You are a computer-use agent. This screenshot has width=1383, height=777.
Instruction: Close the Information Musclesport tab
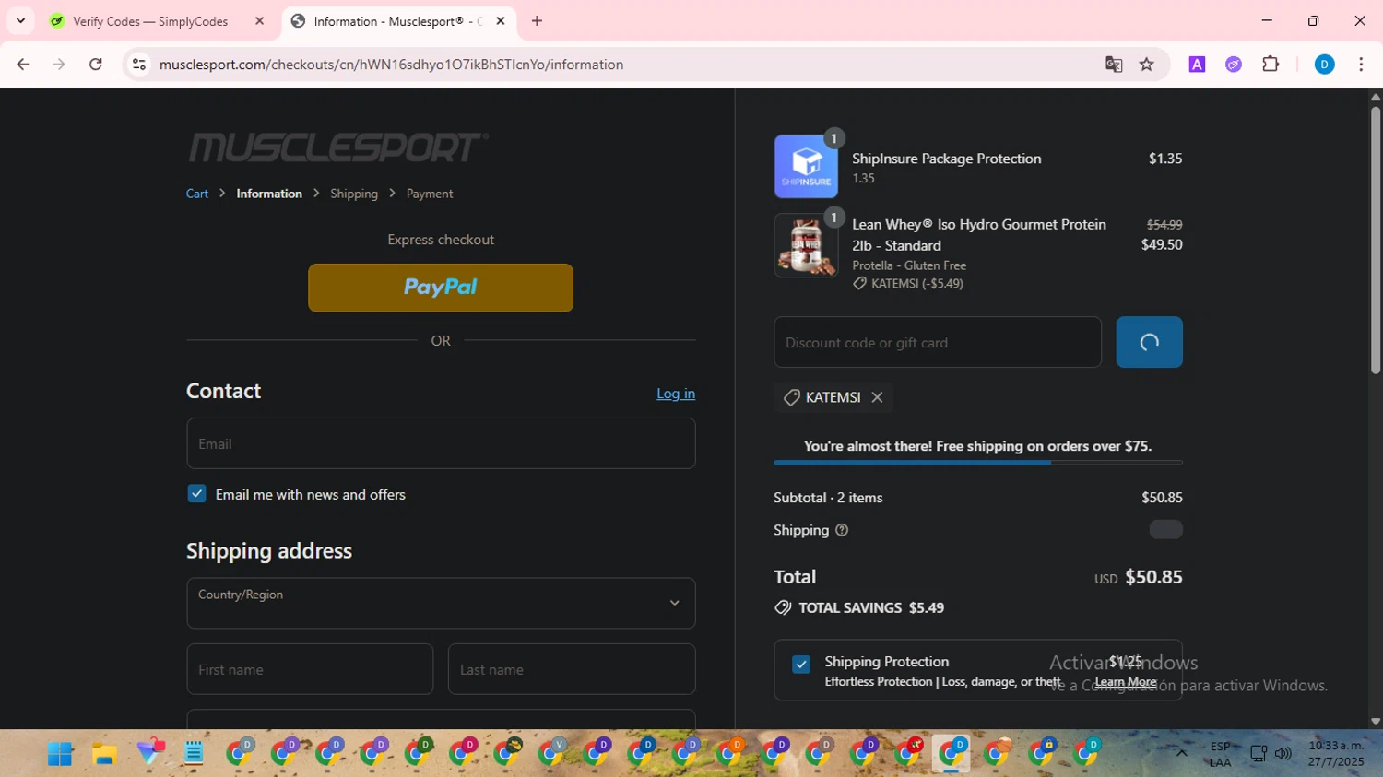tap(501, 21)
